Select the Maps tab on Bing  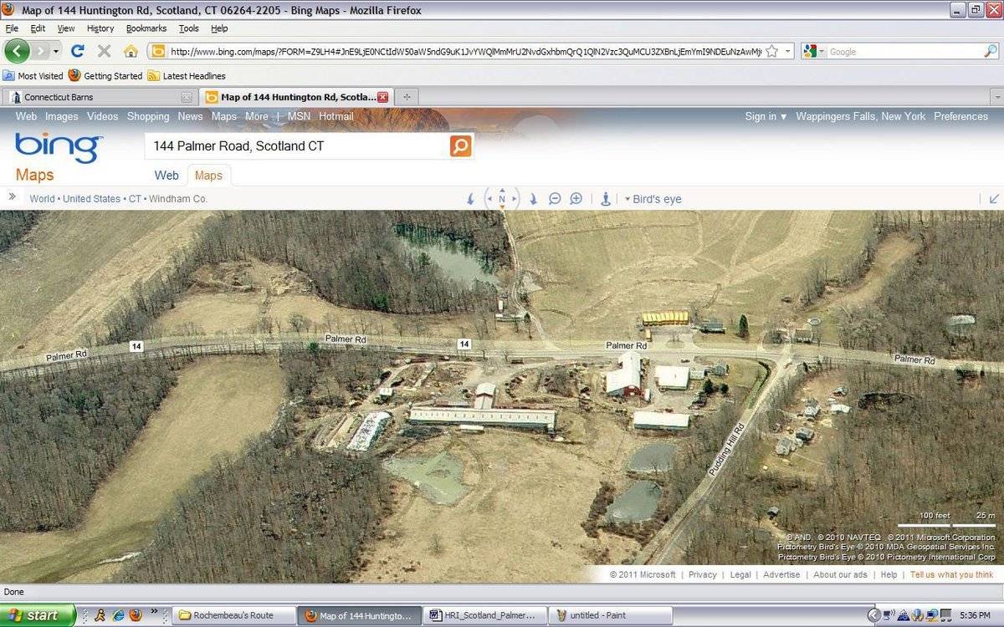pos(208,175)
